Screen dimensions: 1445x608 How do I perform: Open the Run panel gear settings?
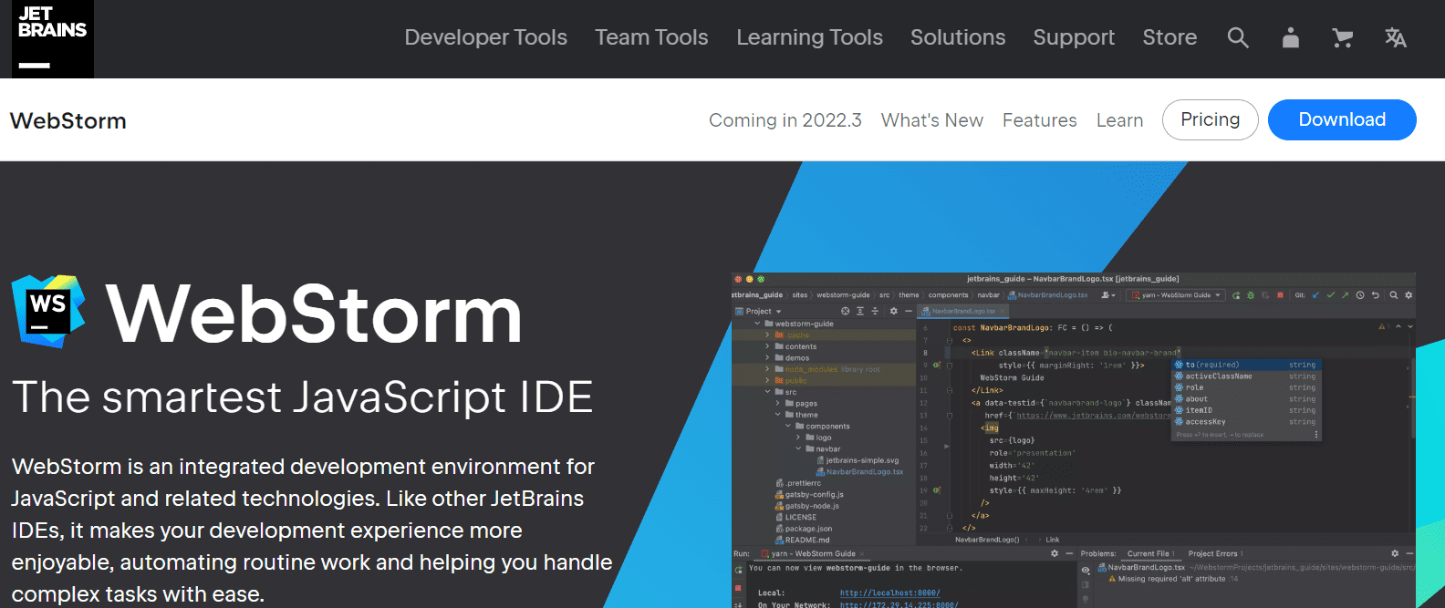(1055, 553)
